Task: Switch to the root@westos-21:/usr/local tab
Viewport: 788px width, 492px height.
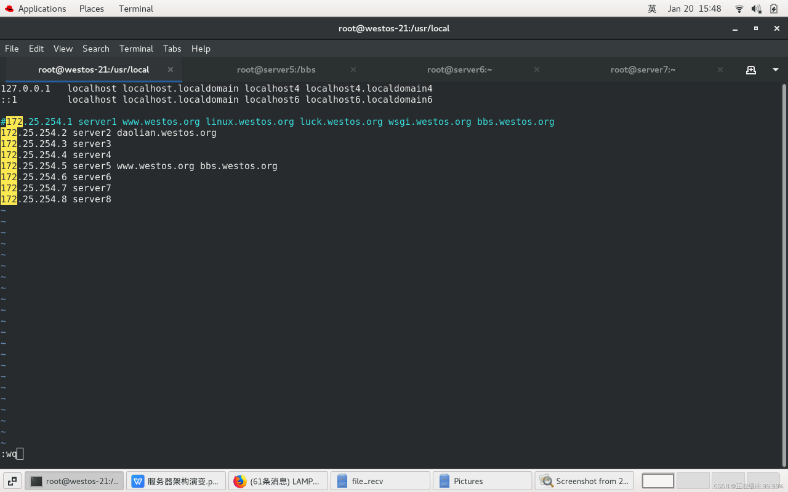Action: [94, 69]
